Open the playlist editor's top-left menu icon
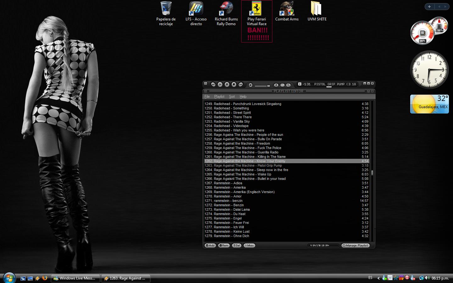 click(x=205, y=91)
